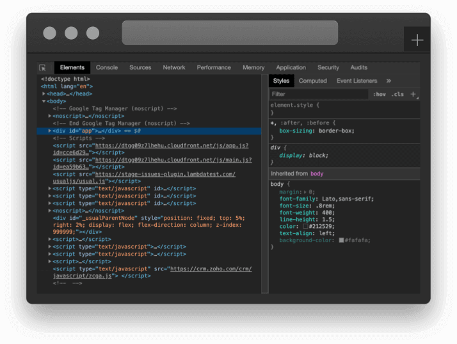Image resolution: width=457 pixels, height=344 pixels.
Task: Click the body inherited-from link
Action: coord(317,174)
